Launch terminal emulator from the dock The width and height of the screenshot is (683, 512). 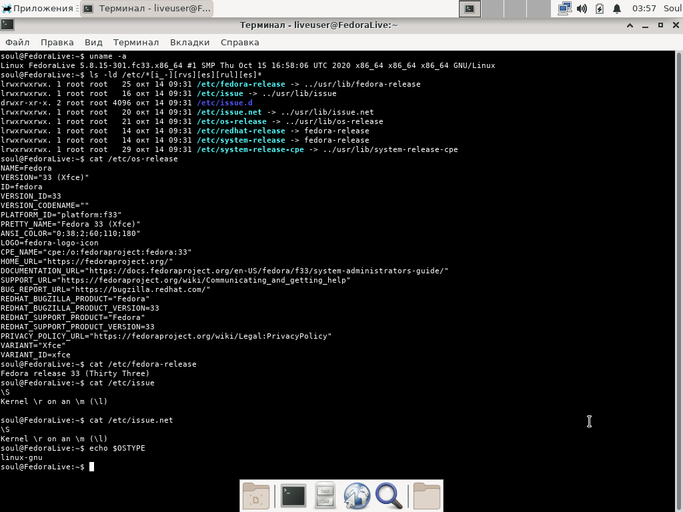click(293, 496)
